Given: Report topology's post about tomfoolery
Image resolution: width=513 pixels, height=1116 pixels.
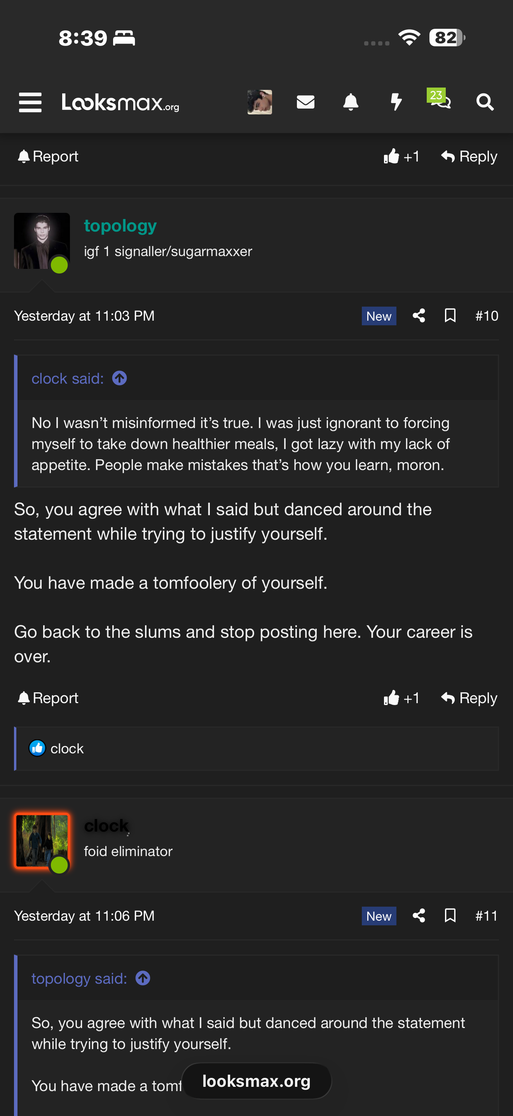Looking at the screenshot, I should tap(48, 698).
